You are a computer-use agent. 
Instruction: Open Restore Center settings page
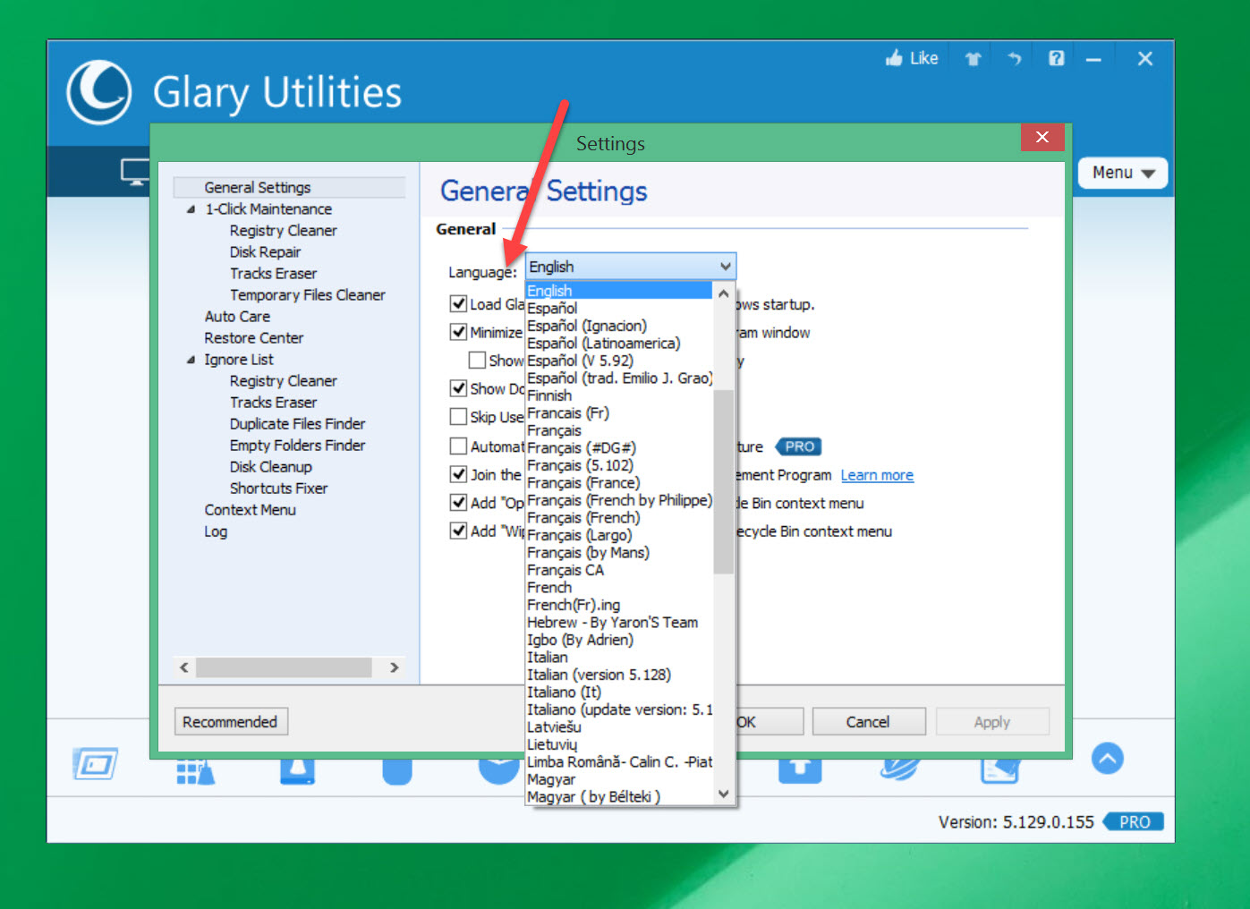(254, 338)
